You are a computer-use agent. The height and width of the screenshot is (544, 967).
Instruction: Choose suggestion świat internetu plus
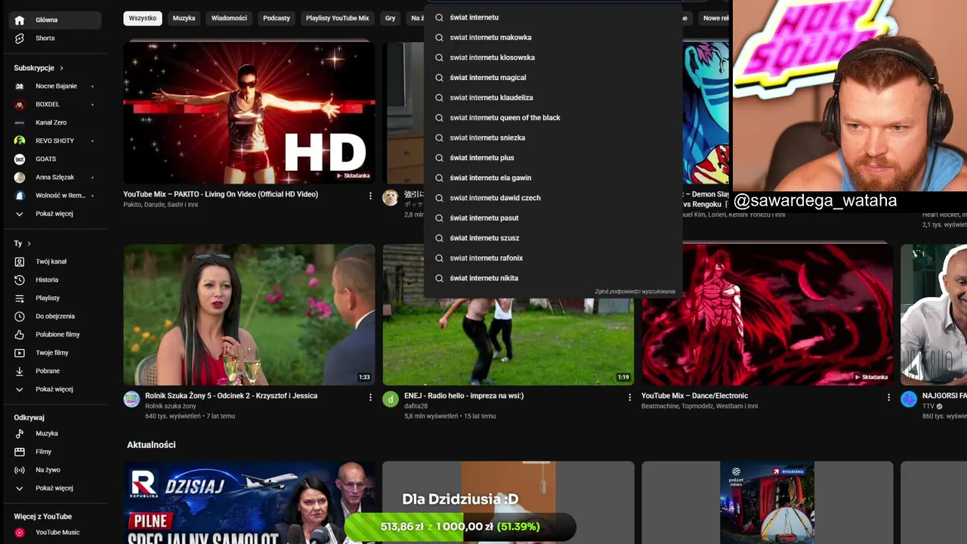pyautogui.click(x=553, y=158)
